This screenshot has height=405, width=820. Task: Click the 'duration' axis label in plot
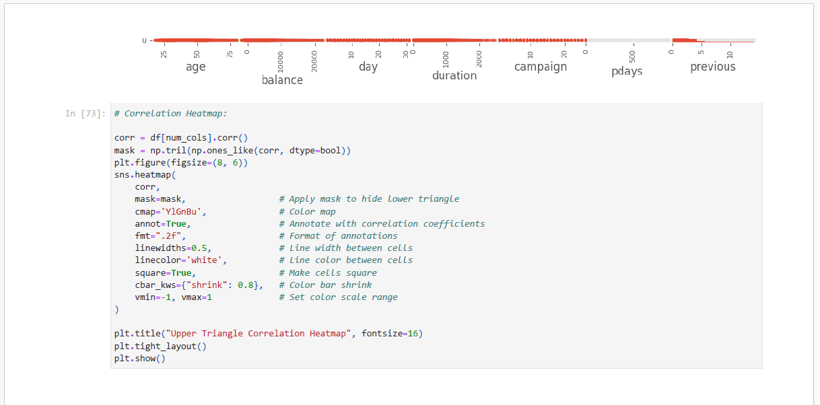pyautogui.click(x=454, y=76)
